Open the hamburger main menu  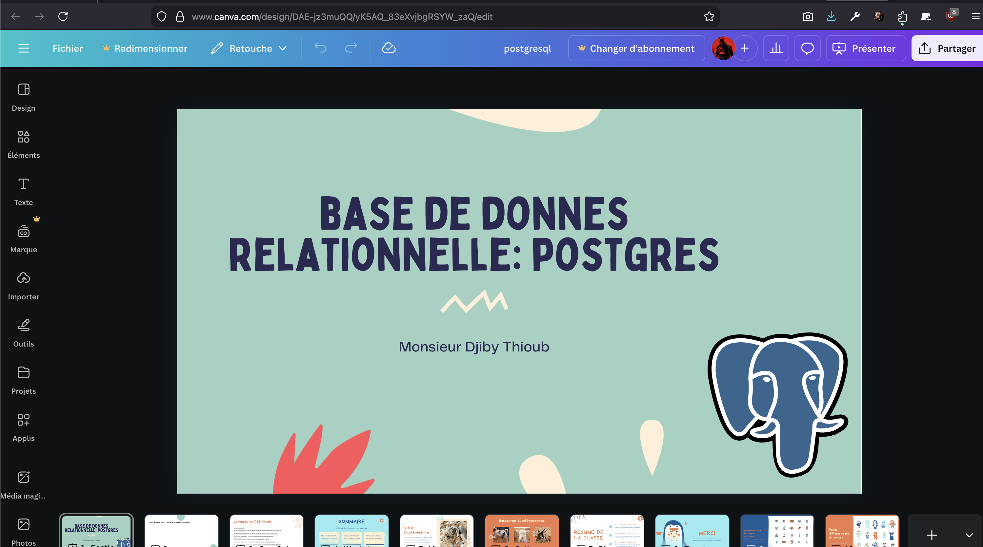pos(23,48)
